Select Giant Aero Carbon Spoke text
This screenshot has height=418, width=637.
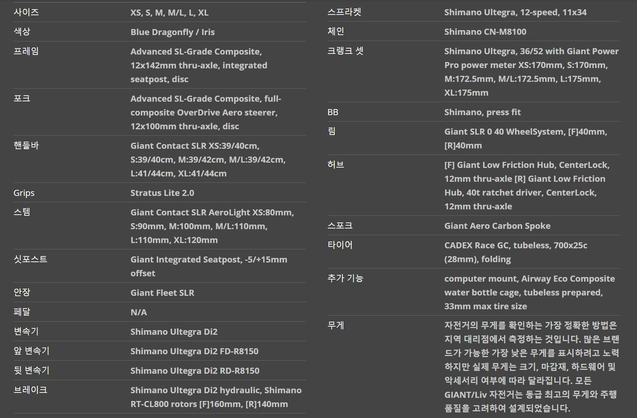[497, 226]
